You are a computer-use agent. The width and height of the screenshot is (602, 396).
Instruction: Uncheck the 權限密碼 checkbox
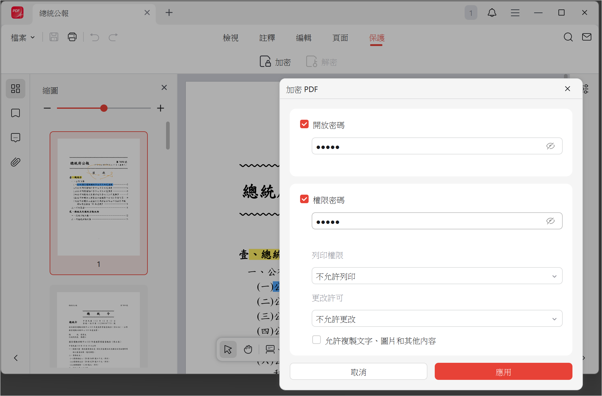pyautogui.click(x=304, y=199)
